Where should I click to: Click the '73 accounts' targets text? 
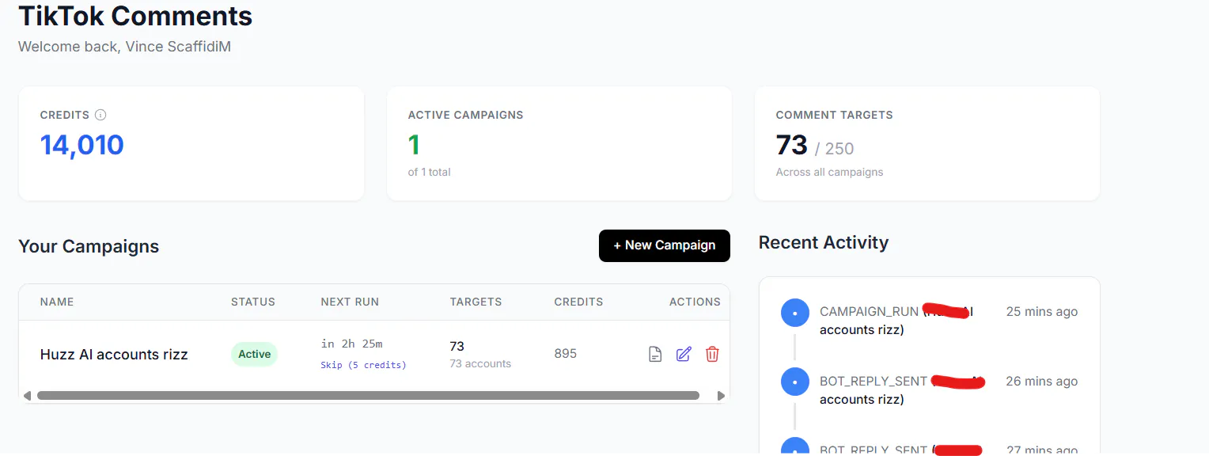(480, 364)
